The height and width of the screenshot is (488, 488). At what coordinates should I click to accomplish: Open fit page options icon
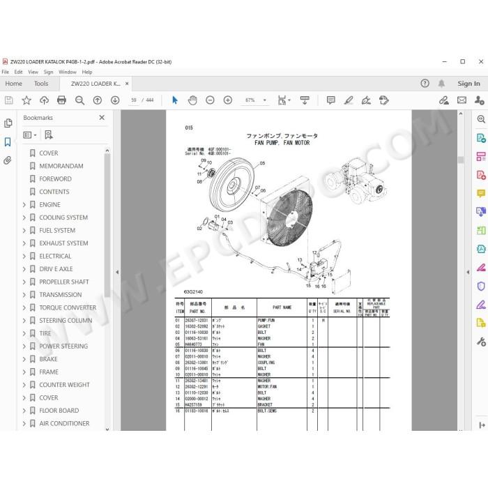pos(284,100)
